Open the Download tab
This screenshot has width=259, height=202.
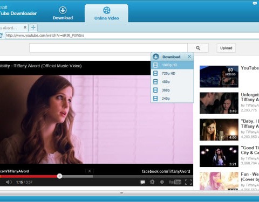coord(63,13)
